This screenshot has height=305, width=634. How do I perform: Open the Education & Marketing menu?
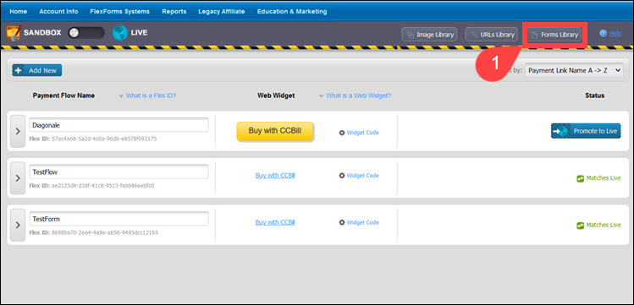[x=292, y=11]
